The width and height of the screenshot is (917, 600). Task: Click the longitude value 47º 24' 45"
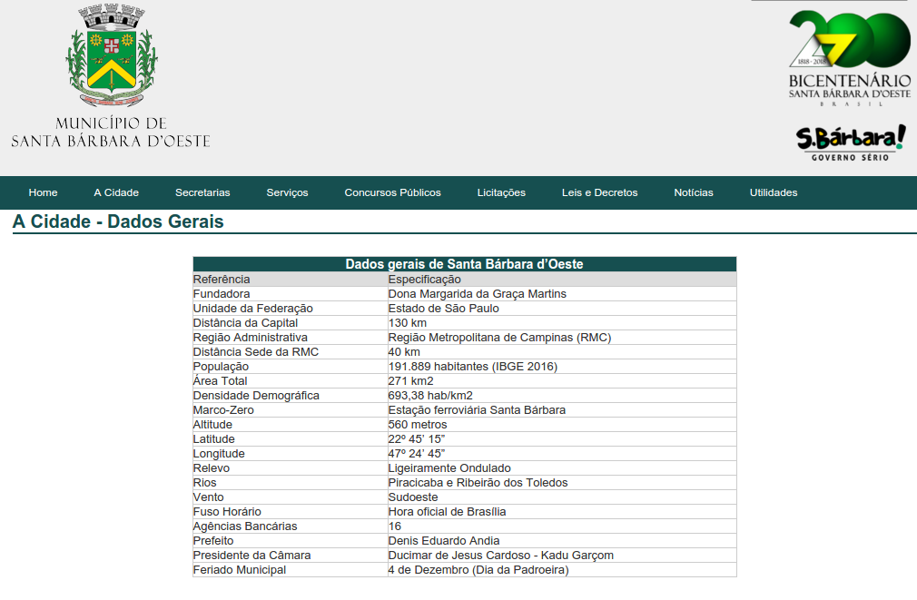(x=417, y=454)
